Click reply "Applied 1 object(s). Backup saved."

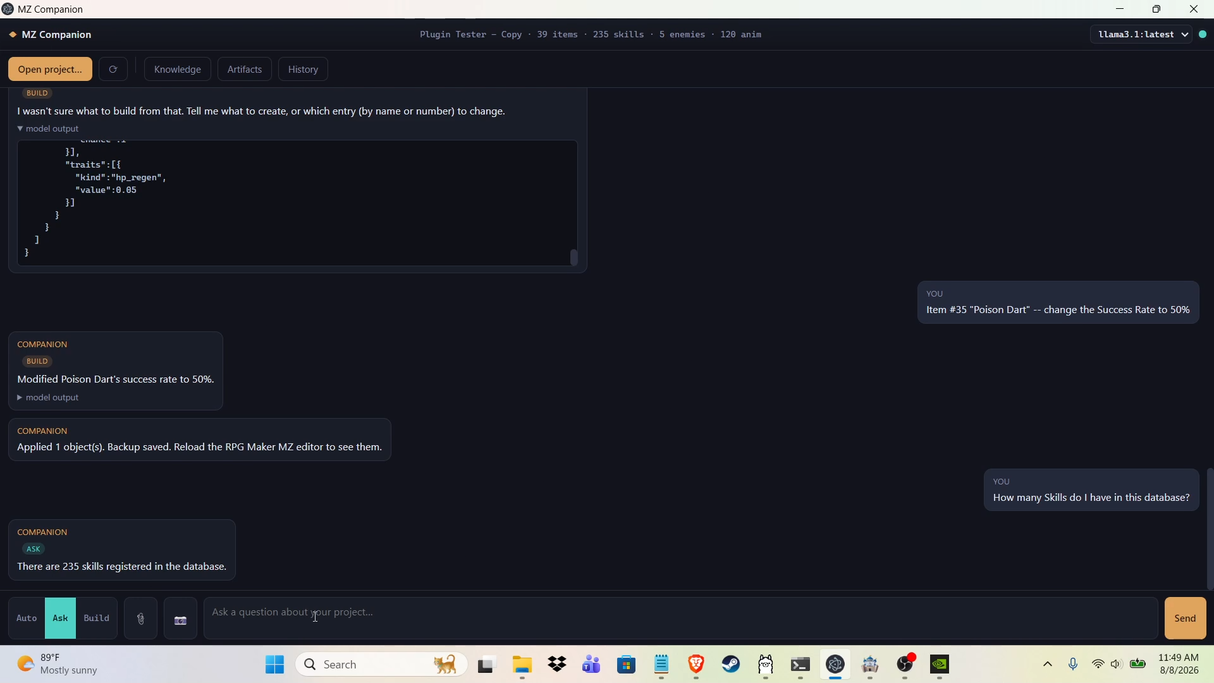pos(200,448)
